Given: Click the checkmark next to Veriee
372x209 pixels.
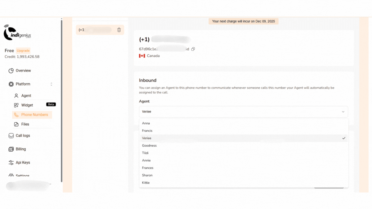Looking at the screenshot, I should tap(344, 138).
